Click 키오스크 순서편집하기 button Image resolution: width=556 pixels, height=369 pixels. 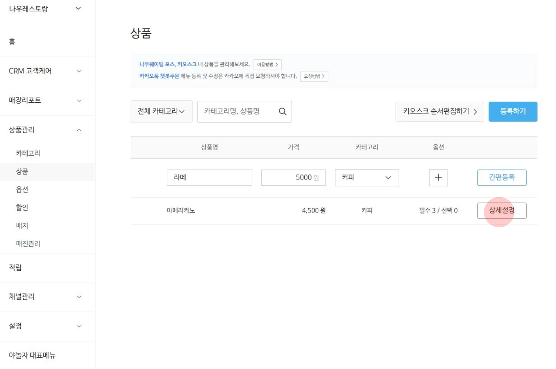439,112
